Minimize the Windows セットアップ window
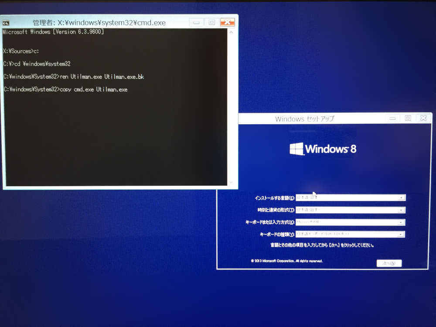 point(392,119)
